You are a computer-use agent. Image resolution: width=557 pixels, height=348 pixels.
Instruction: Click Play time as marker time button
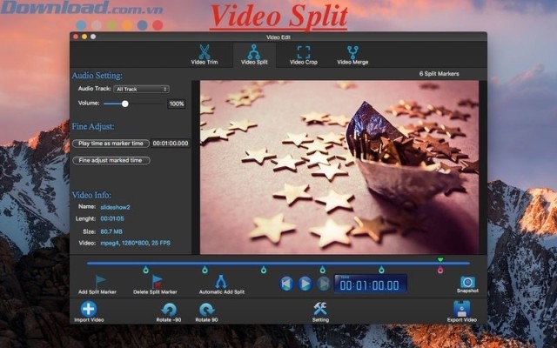[x=111, y=144]
